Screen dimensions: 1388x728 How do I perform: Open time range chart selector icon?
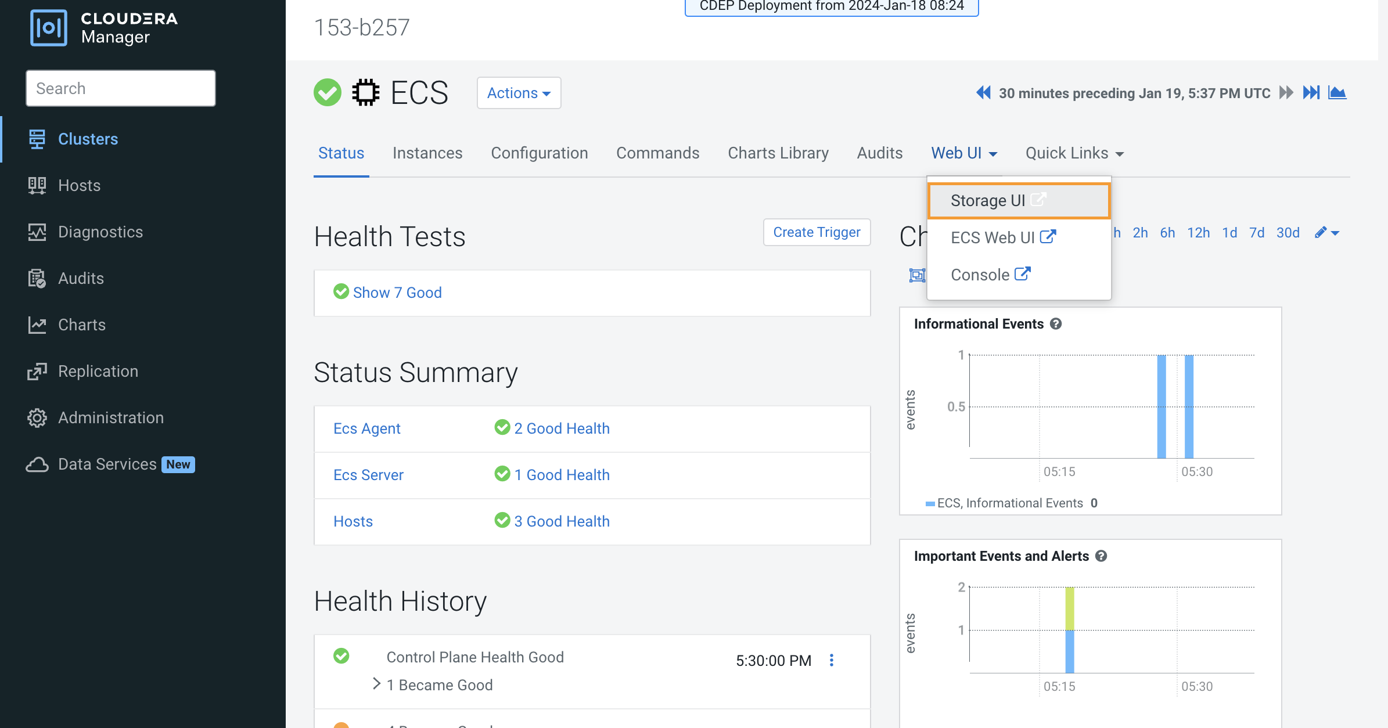point(1337,93)
